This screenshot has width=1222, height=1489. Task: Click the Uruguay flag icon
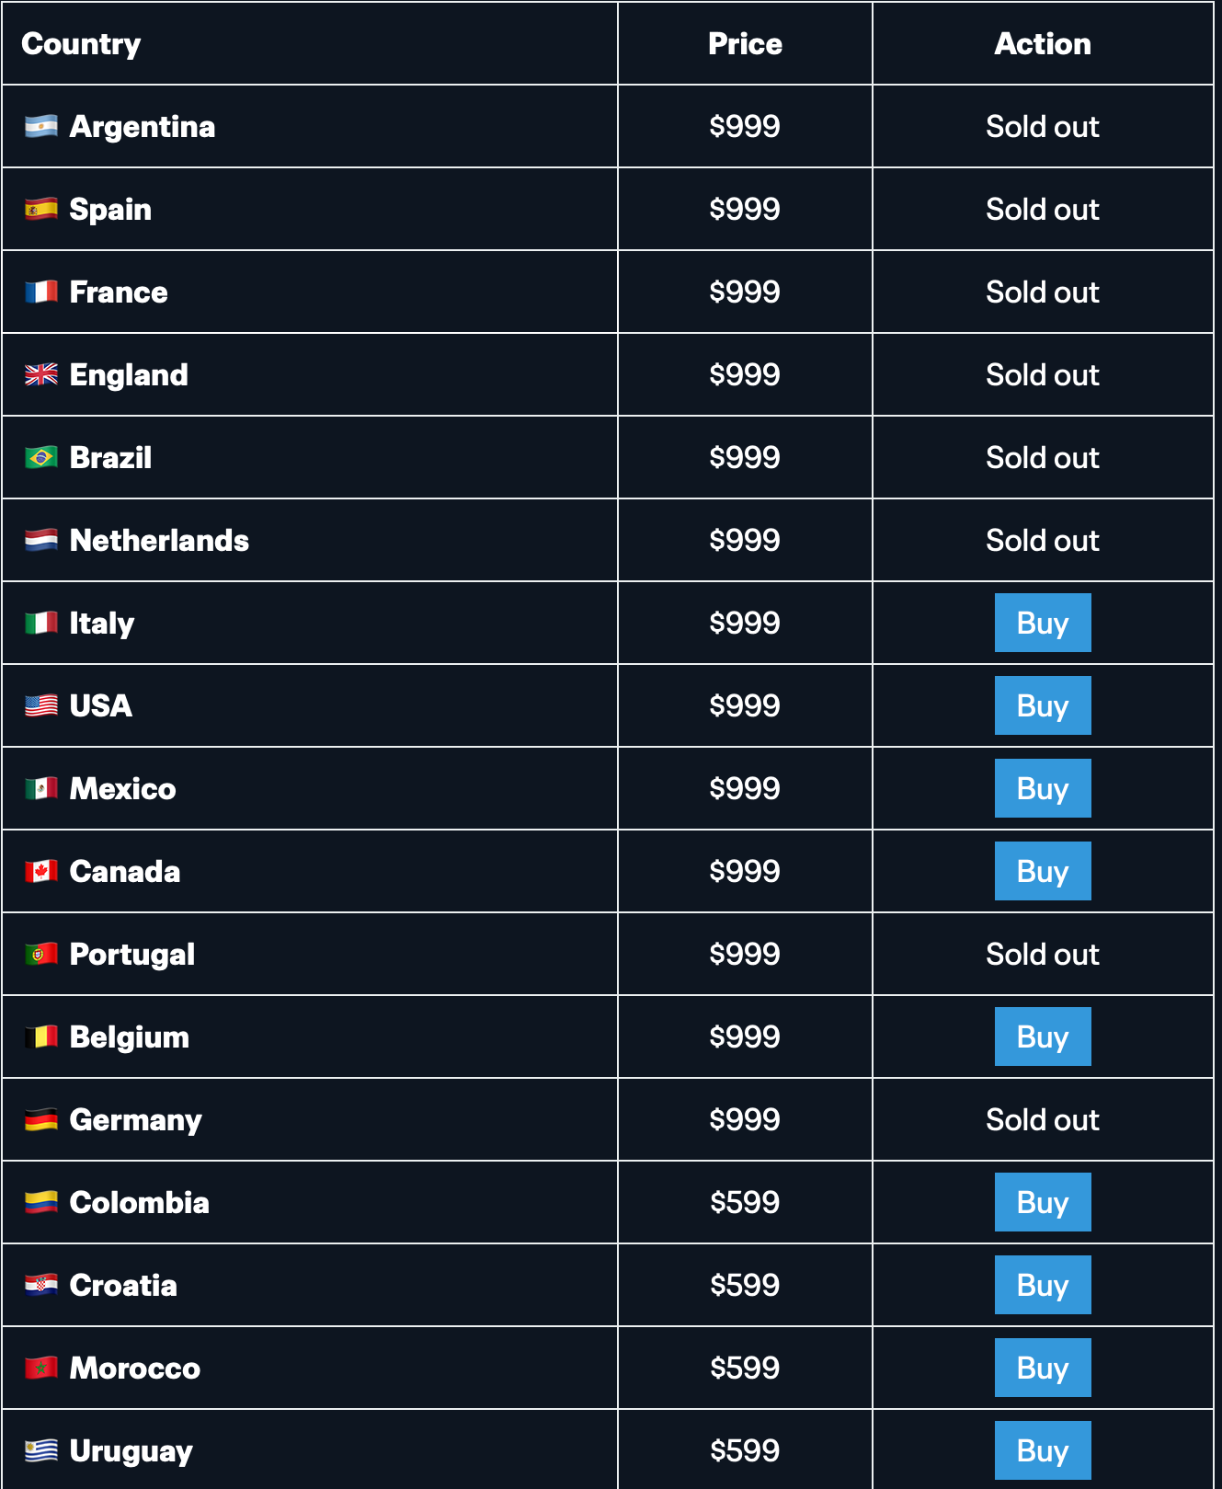41,1451
